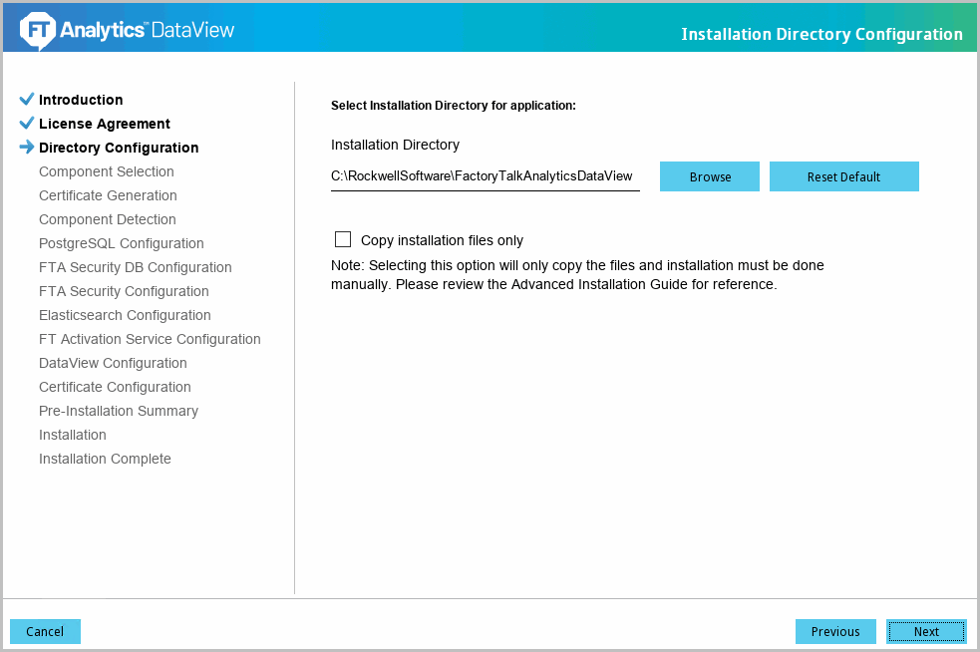
Task: Select the Pre-Installation Summary step
Action: (118, 411)
